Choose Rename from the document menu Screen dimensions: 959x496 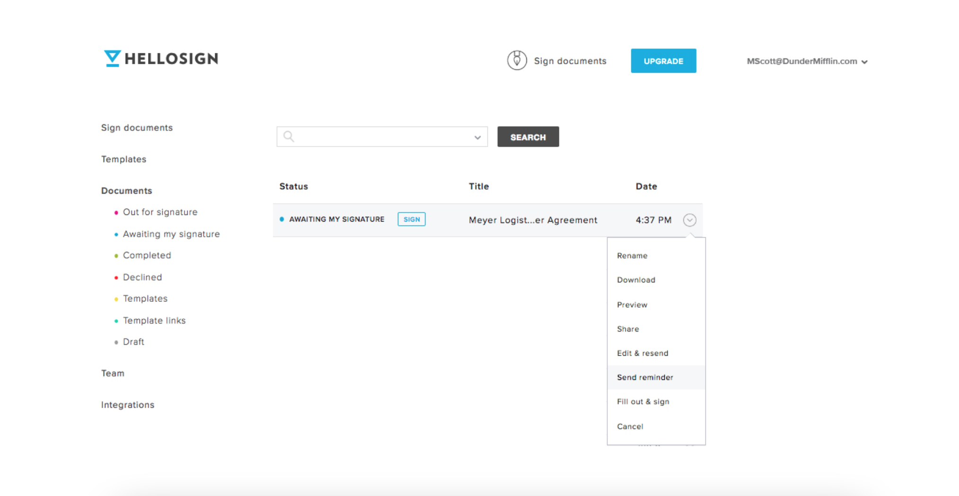tap(632, 256)
